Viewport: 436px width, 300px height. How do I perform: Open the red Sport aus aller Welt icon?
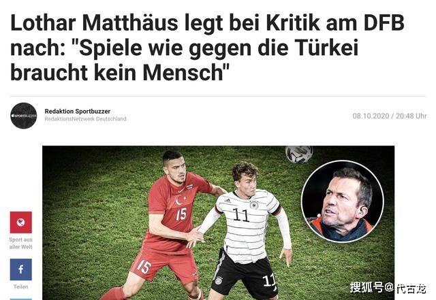click(21, 222)
